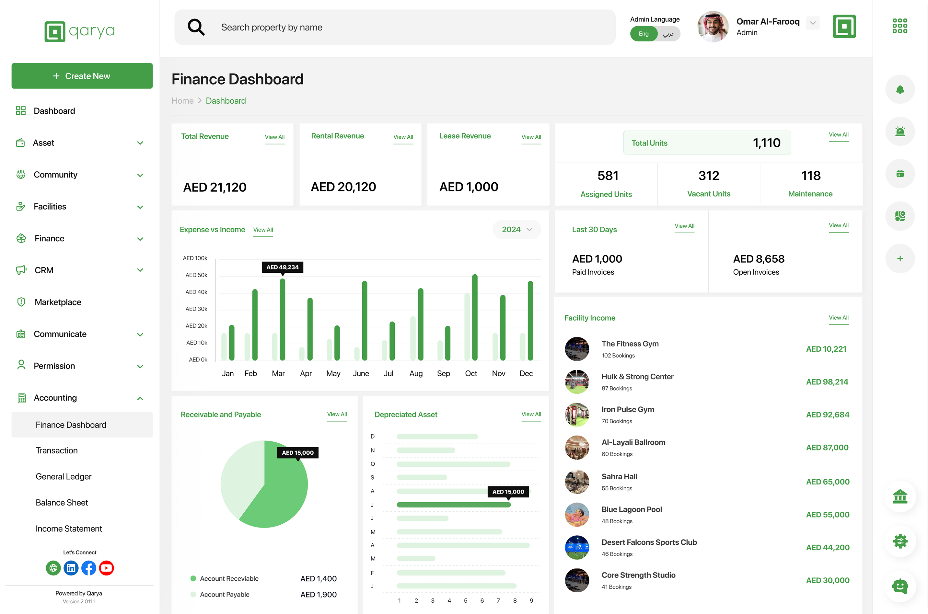Open the Transaction menu item
The height and width of the screenshot is (614, 928).
(x=57, y=450)
